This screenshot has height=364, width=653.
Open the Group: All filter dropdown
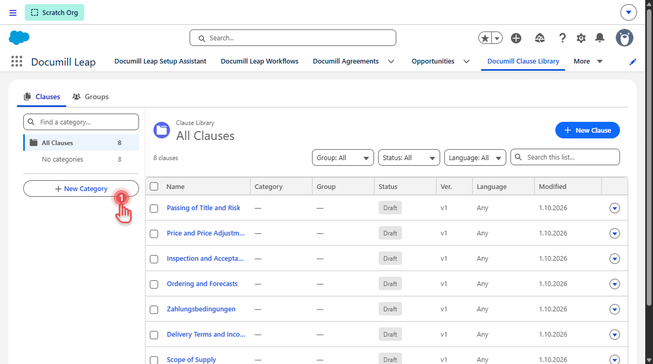coord(343,157)
